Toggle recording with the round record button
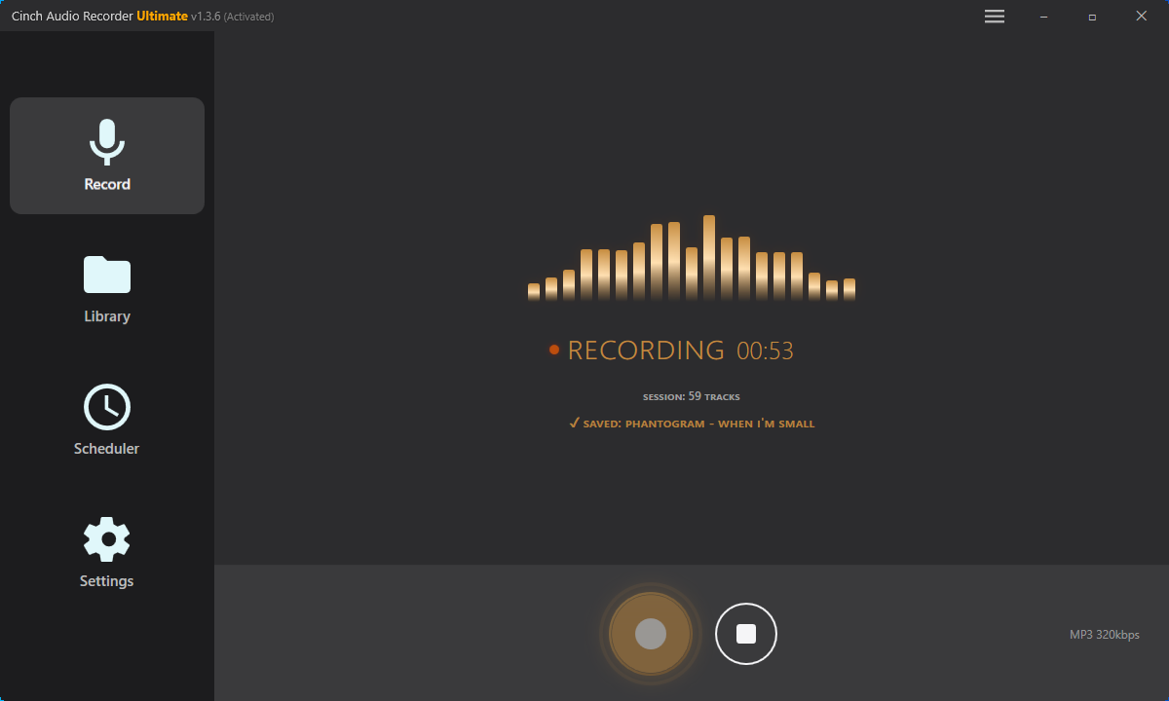Image resolution: width=1169 pixels, height=701 pixels. [x=650, y=633]
